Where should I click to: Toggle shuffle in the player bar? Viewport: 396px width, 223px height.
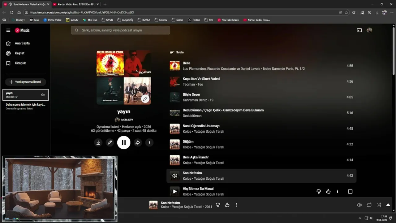379,205
